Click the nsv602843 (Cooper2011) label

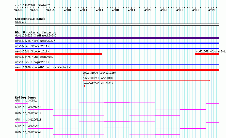tap(32, 46)
